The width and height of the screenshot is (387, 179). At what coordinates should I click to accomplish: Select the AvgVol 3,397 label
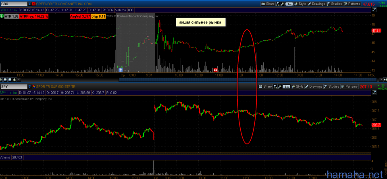80,16
